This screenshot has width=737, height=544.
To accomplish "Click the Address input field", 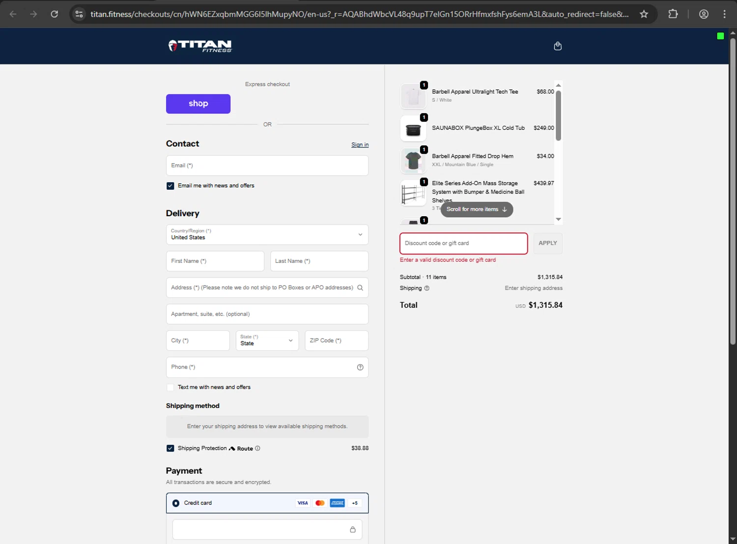I will click(x=267, y=288).
